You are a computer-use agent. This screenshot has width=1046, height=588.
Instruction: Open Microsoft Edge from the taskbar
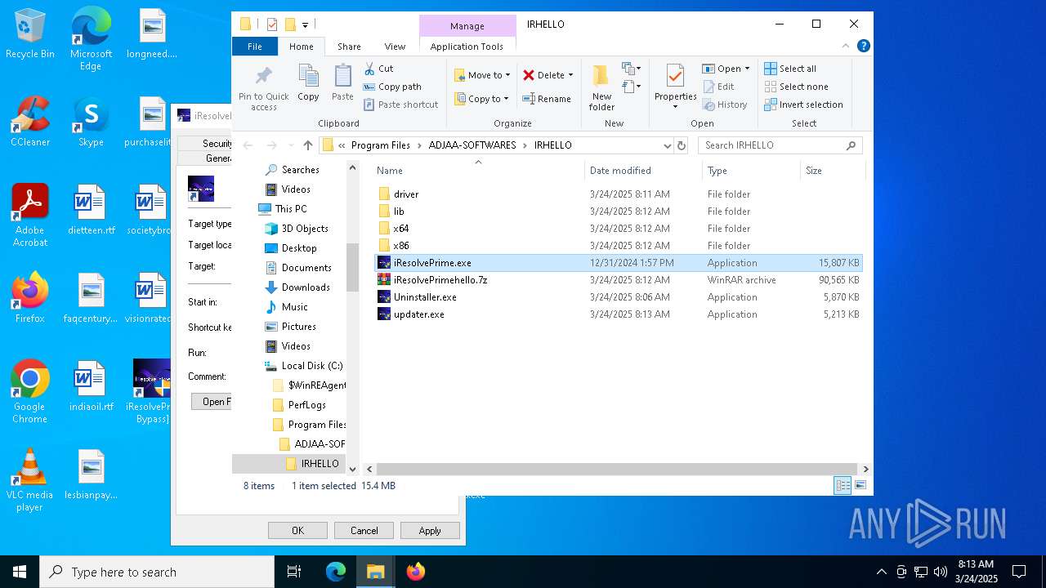pos(336,572)
